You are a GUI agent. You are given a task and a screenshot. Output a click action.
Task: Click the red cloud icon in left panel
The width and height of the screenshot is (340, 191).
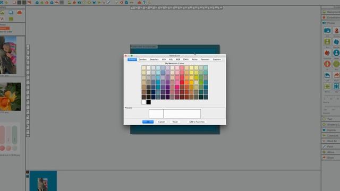pyautogui.click(x=20, y=13)
